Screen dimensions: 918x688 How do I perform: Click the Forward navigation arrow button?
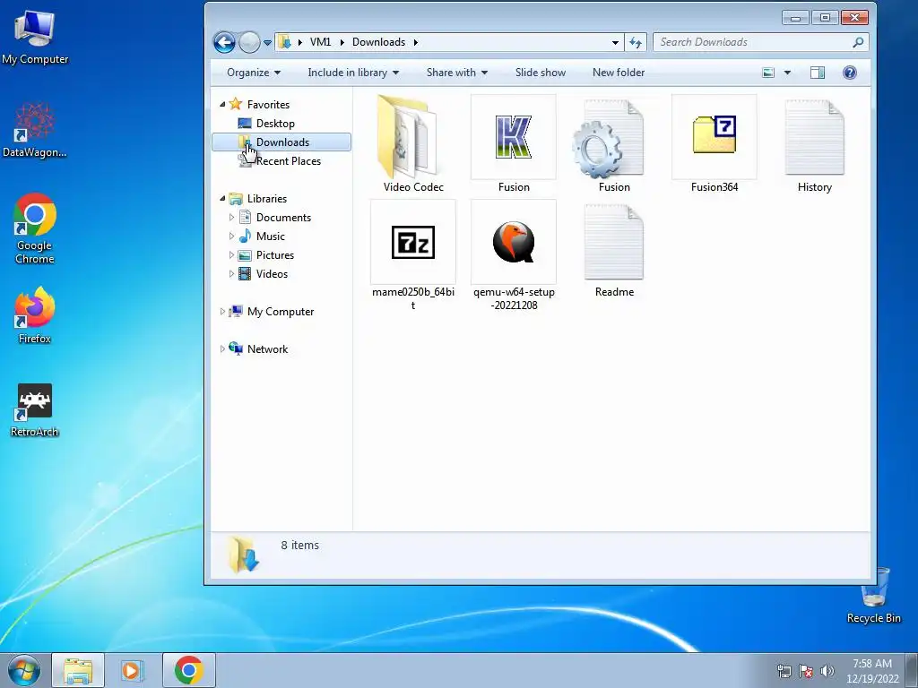coord(249,42)
